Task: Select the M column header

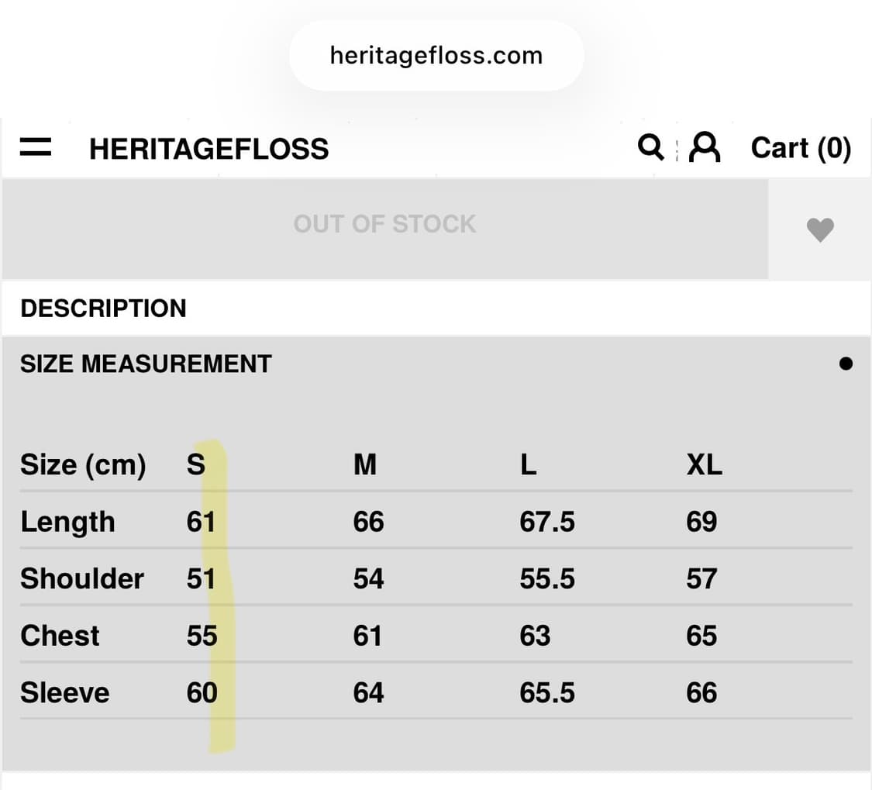Action: [x=364, y=465]
